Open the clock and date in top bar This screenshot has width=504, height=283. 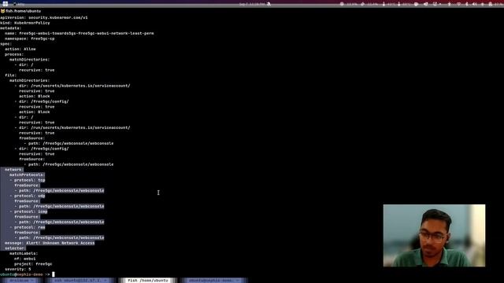[x=253, y=4]
